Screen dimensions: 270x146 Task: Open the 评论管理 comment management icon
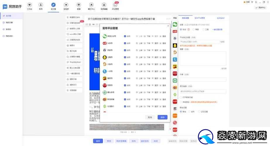click(x=115, y=5)
